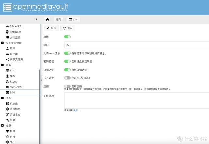Toggle the 密码验证 password authentication switch

tap(67, 61)
